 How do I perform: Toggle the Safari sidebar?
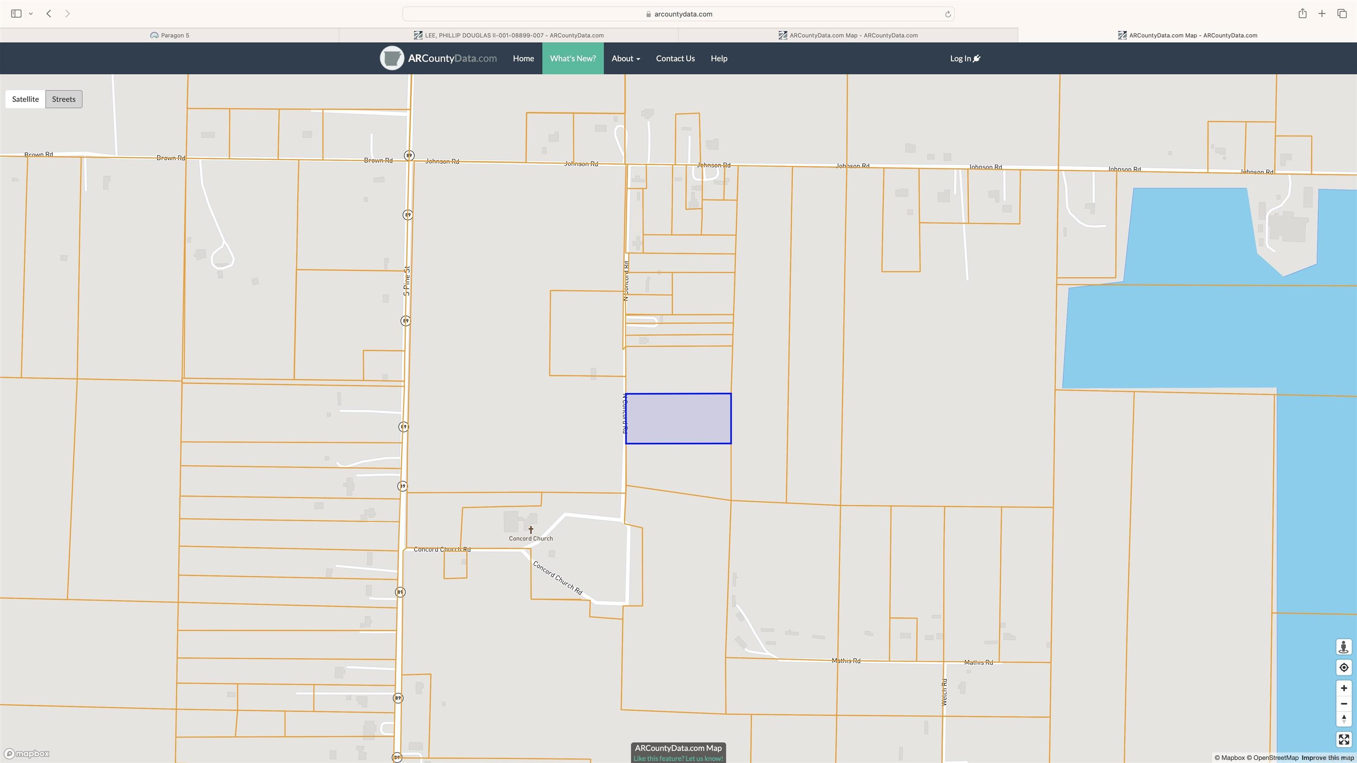(x=16, y=14)
